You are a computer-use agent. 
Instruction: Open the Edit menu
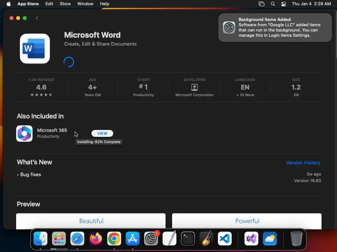49,4
